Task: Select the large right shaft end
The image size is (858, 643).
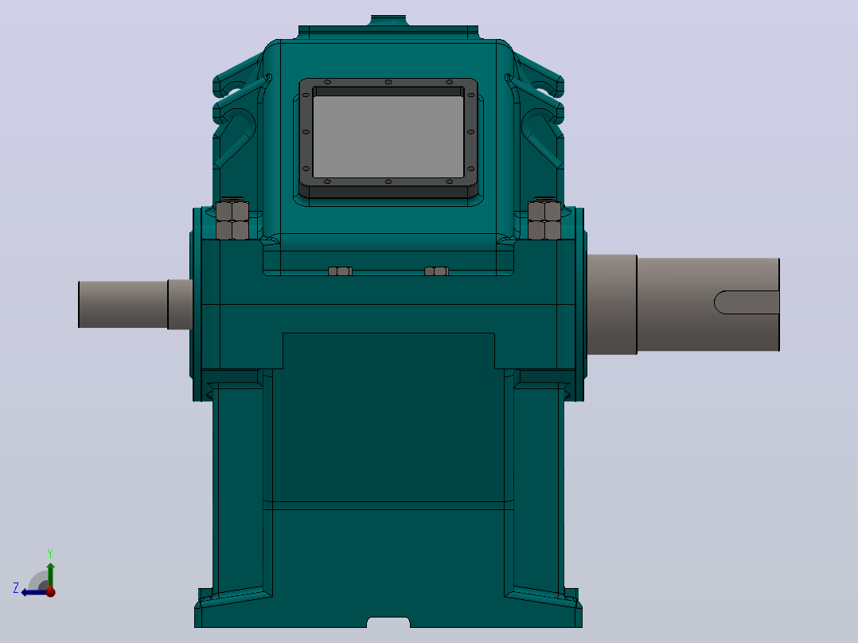Action: (x=708, y=304)
